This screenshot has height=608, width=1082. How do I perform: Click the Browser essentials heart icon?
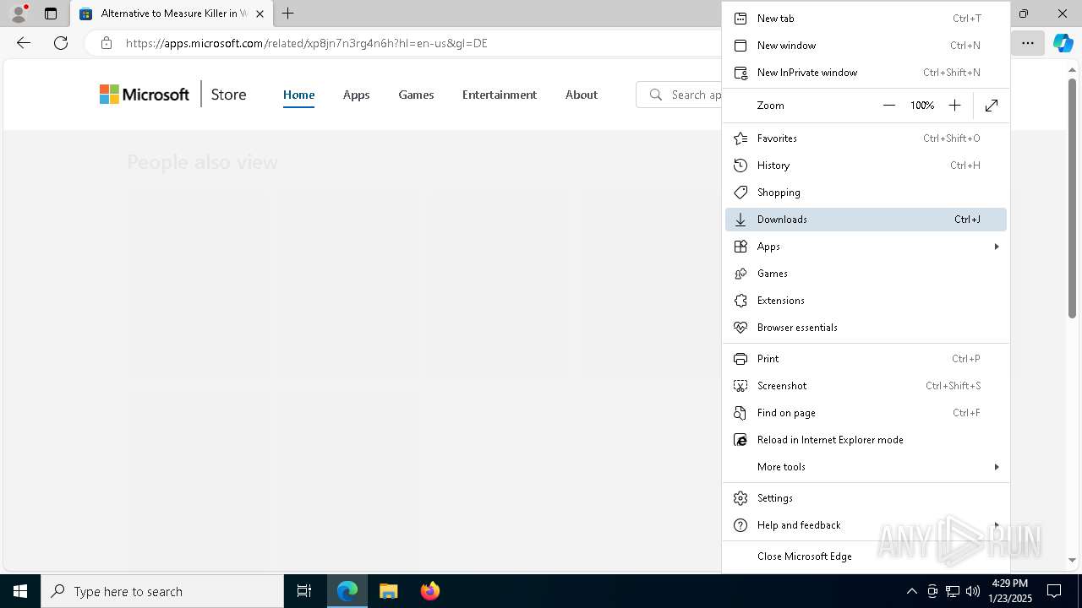click(x=740, y=327)
